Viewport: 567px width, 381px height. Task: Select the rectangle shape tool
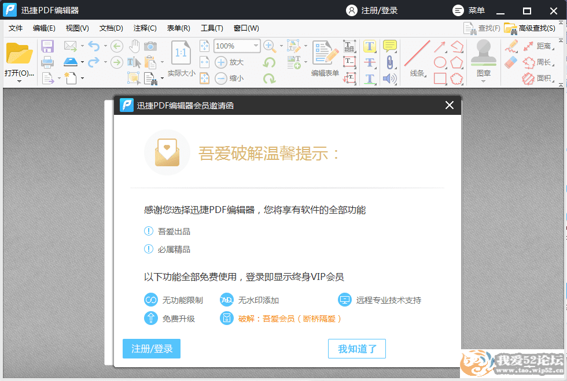coord(440,79)
